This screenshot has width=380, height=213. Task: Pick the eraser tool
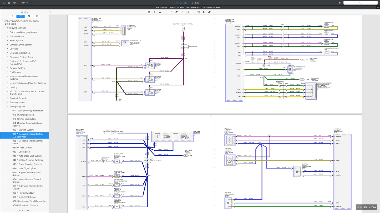coord(176,12)
